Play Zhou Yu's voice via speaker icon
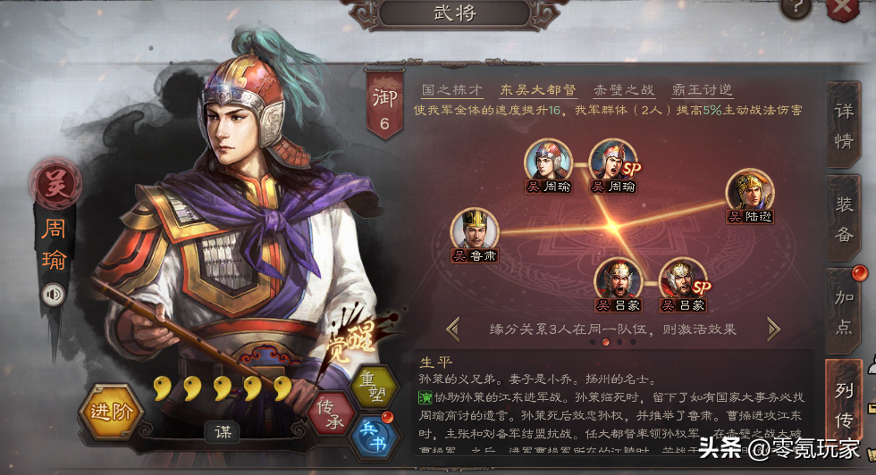Viewport: 876px width, 475px height. (x=54, y=295)
